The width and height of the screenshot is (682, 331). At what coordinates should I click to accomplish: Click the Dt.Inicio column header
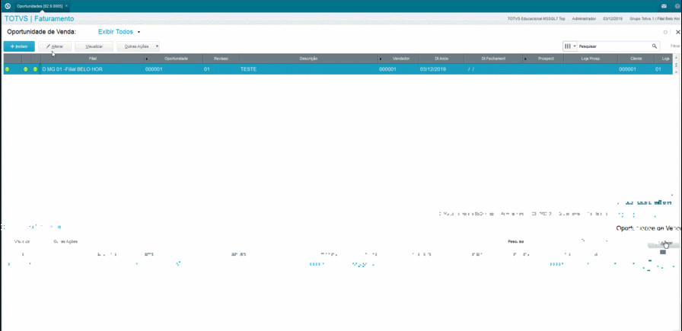[441, 59]
